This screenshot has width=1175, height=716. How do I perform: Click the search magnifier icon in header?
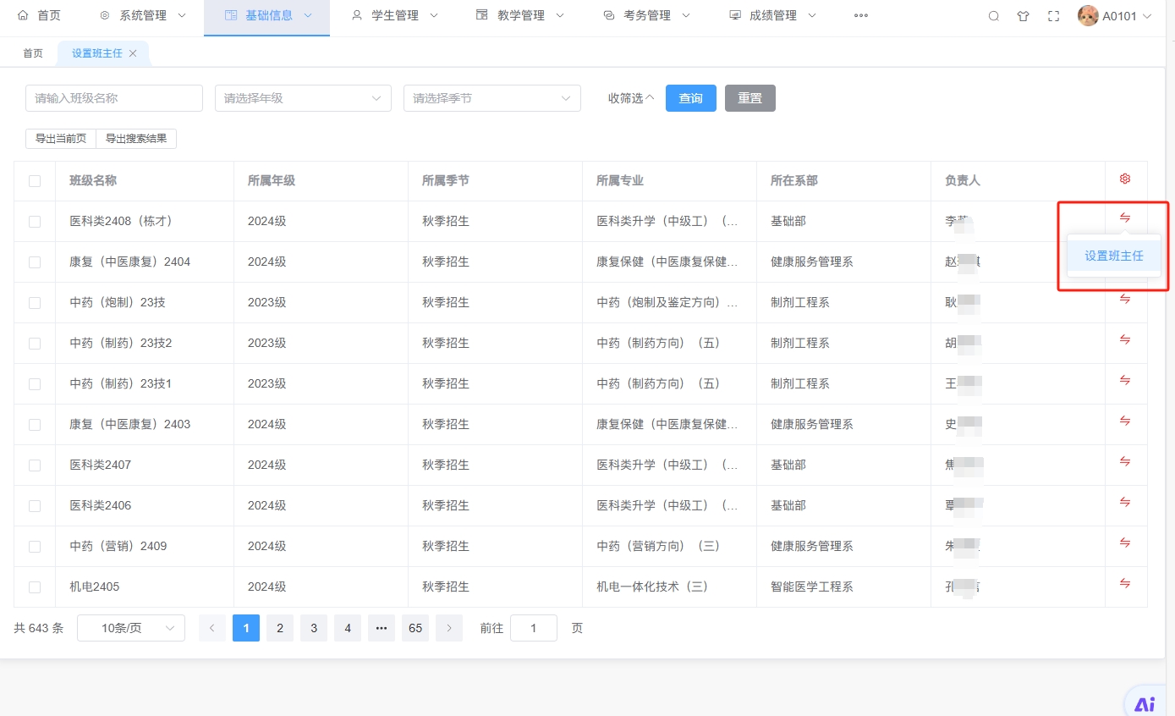tap(994, 16)
